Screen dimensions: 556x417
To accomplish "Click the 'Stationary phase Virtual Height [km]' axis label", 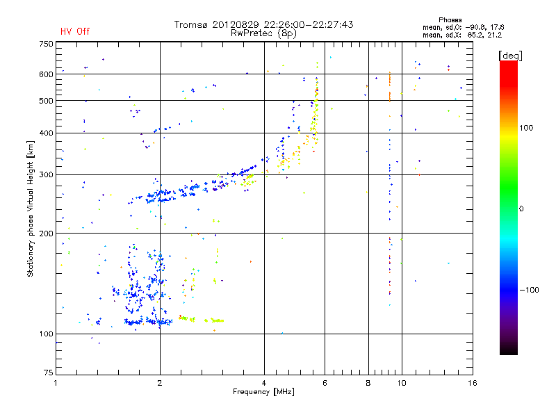I will click(30, 208).
